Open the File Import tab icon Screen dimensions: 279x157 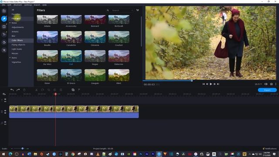4,11
